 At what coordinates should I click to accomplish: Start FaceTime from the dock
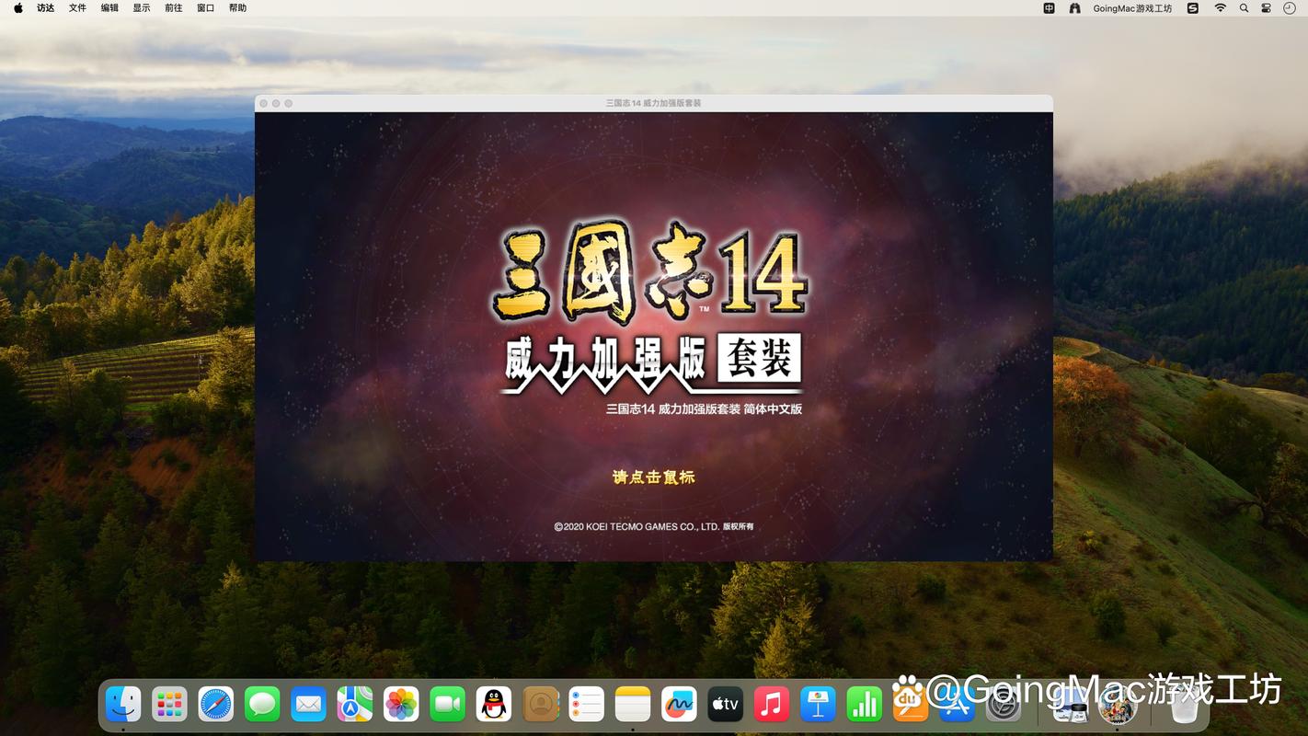pyautogui.click(x=448, y=705)
